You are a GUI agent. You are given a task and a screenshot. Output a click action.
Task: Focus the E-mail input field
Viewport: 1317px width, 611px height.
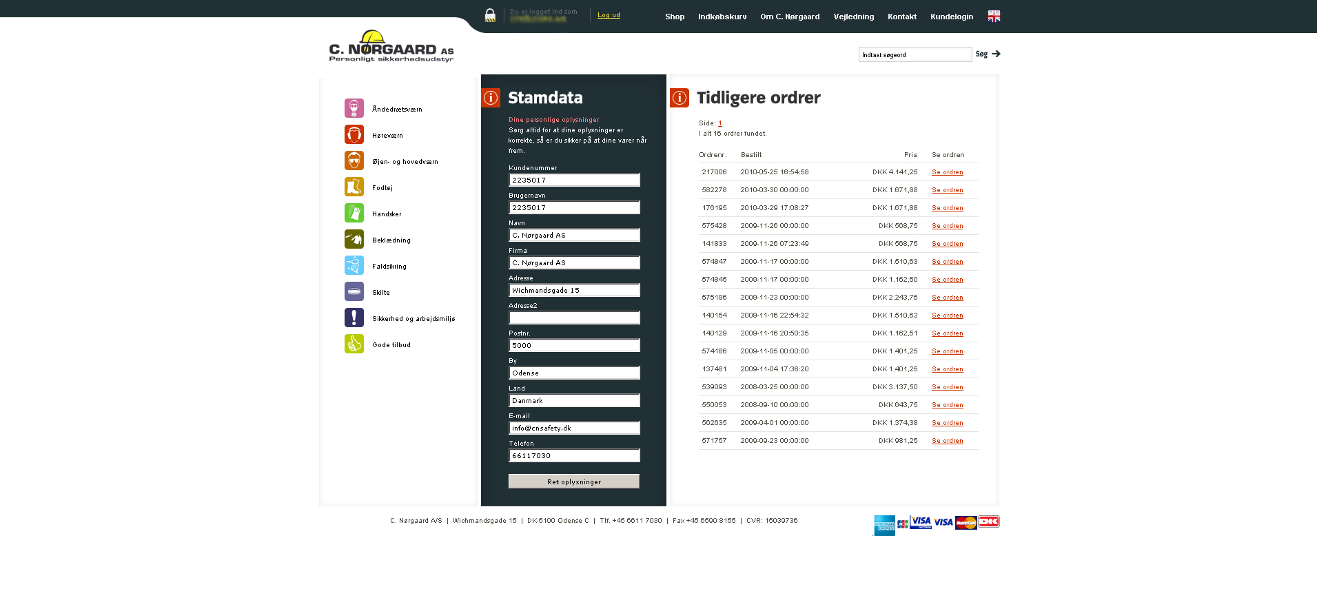(574, 428)
